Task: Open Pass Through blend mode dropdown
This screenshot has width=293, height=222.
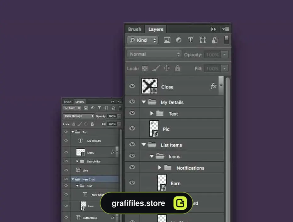Action: [x=79, y=116]
